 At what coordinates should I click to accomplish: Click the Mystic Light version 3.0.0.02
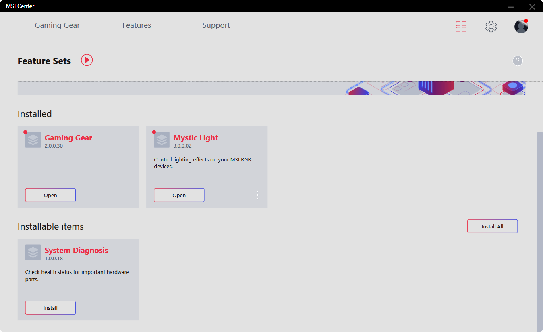pyautogui.click(x=182, y=146)
